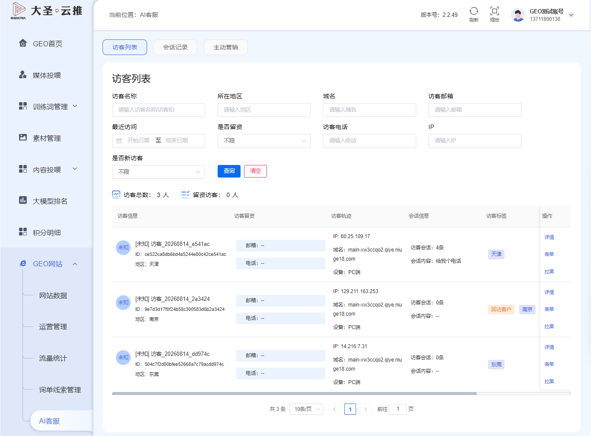
Task: Click the calendar icon in 最近访问
Action: coord(119,141)
